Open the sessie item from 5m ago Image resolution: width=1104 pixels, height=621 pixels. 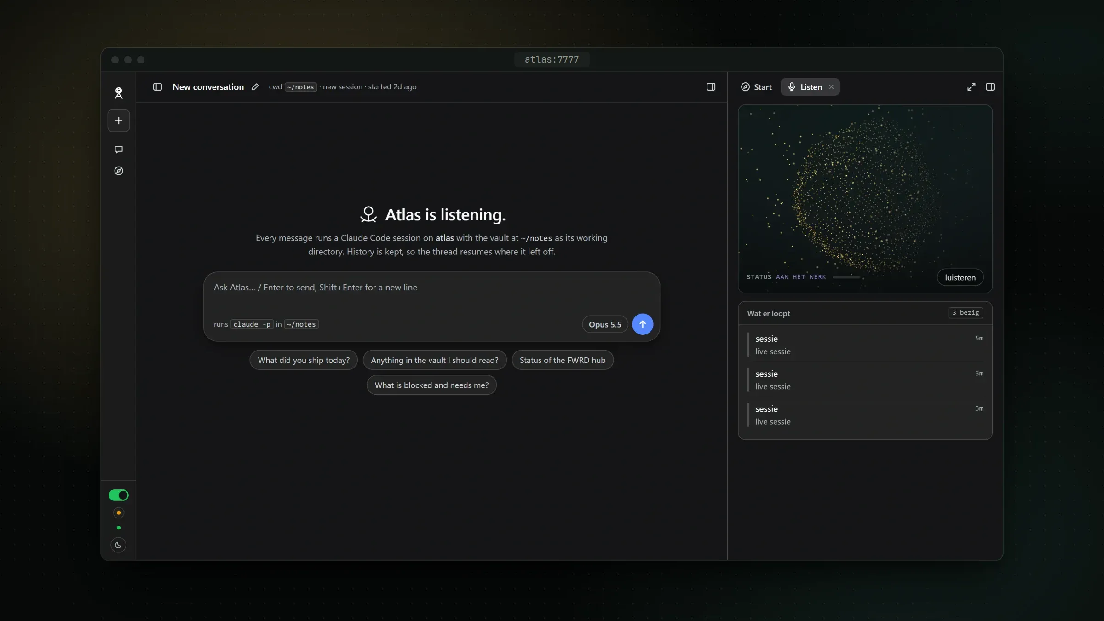865,345
